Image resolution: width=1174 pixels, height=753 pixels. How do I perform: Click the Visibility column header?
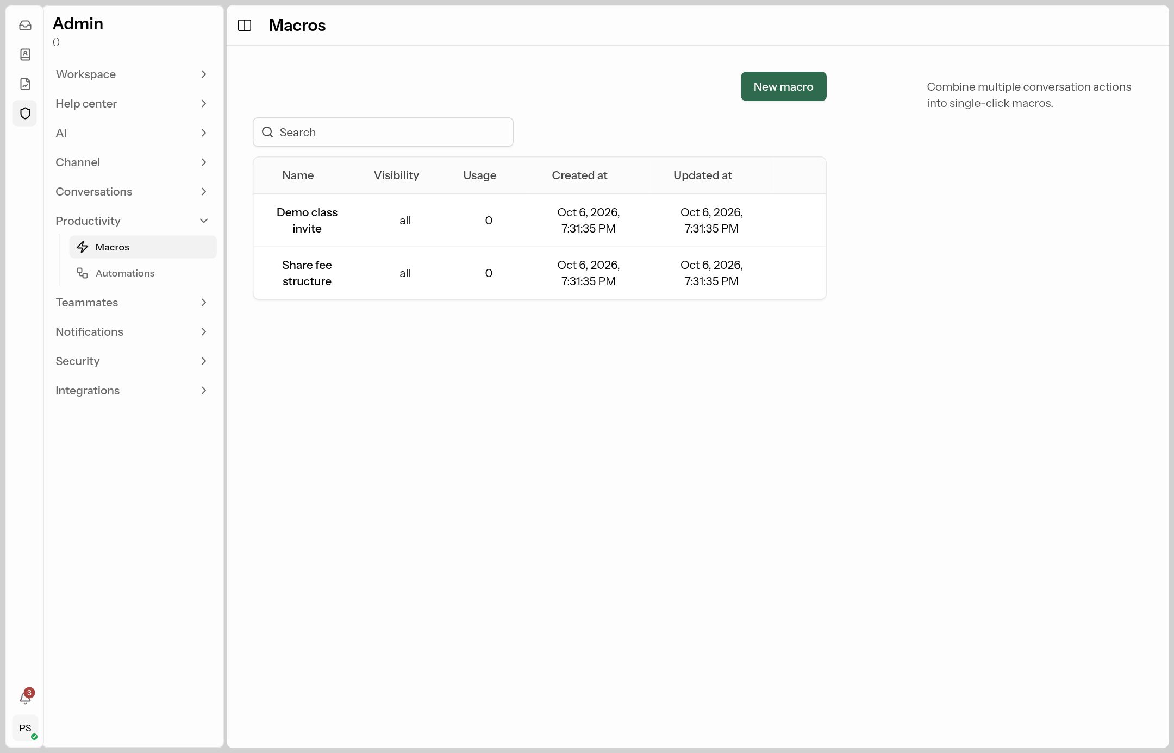tap(396, 175)
